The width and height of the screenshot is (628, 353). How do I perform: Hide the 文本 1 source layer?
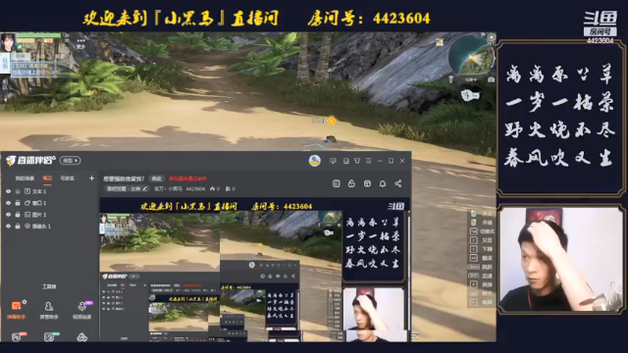(9, 191)
